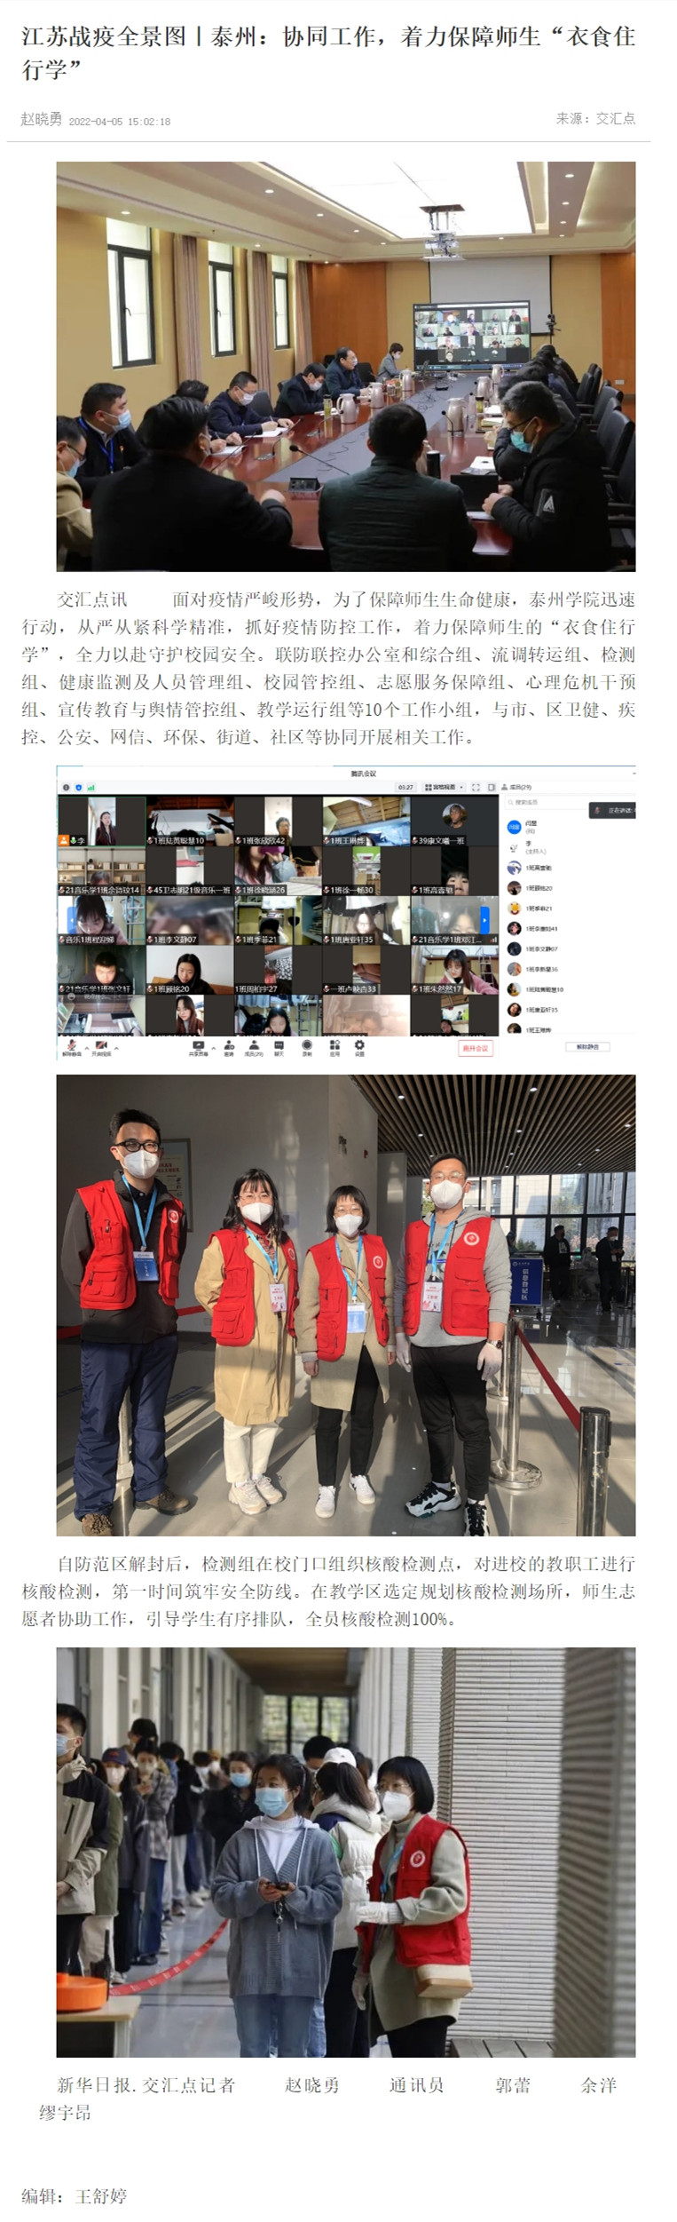Open the conference room meeting photo

(x=345, y=366)
